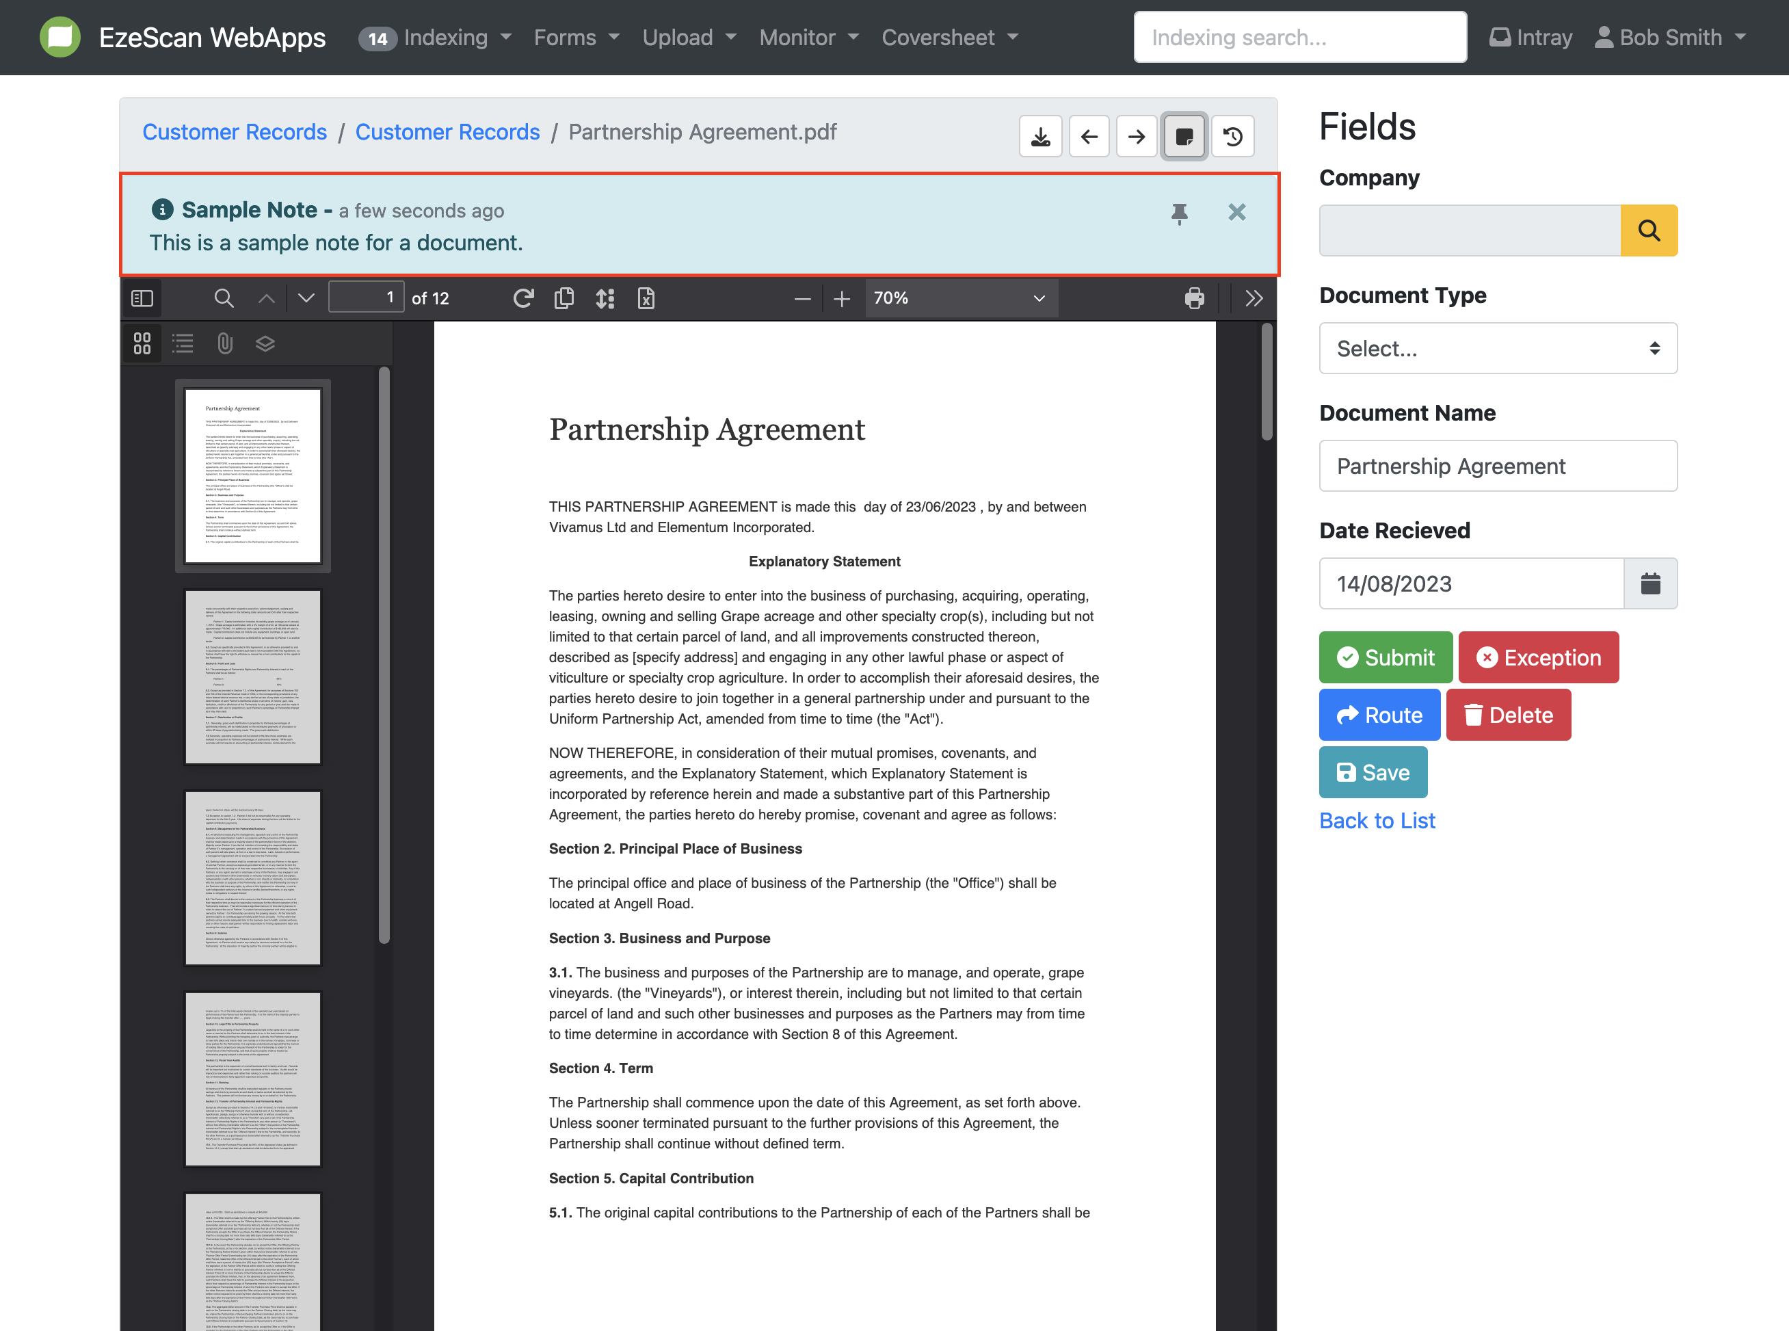Click the Back to List link
Viewport: 1789px width, 1331px height.
(1377, 820)
